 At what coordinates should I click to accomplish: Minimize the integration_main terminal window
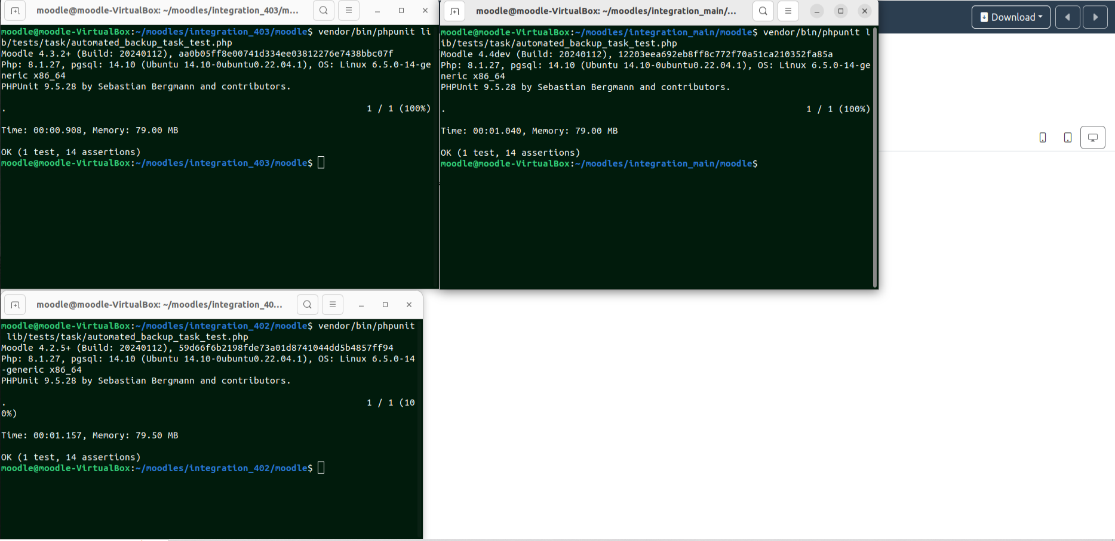817,11
